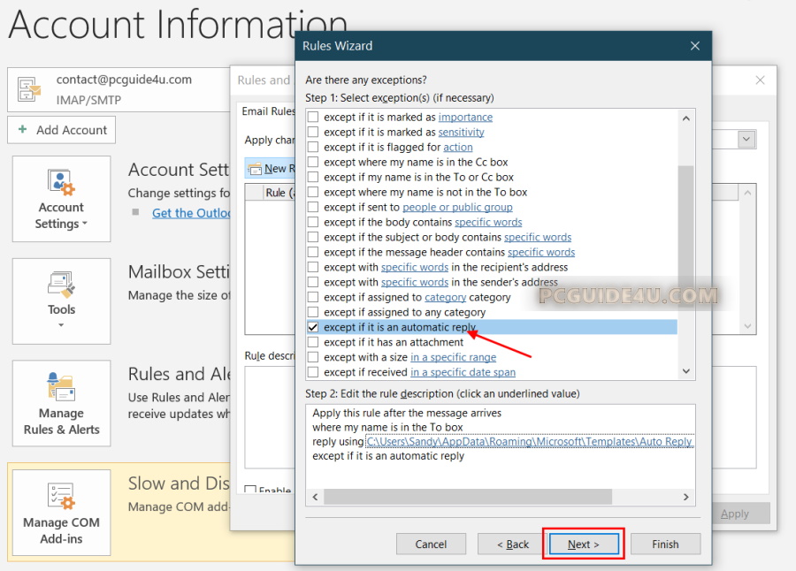
Task: Close the Rules Wizard dialog
Action: (x=695, y=46)
